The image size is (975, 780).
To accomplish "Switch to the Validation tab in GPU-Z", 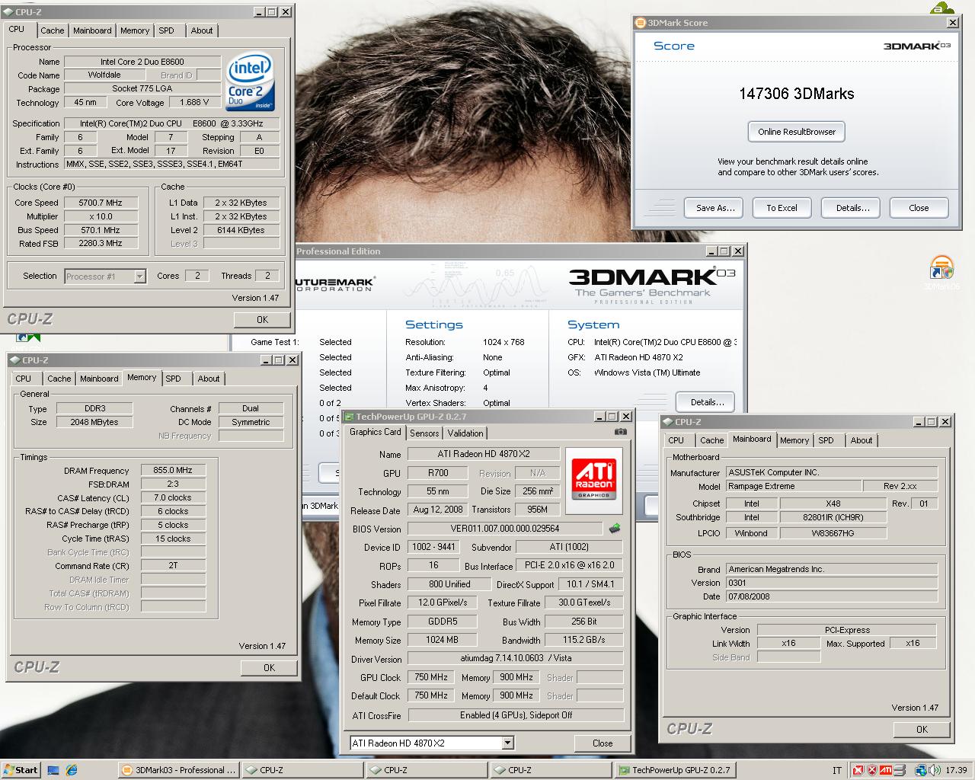I will click(x=465, y=433).
